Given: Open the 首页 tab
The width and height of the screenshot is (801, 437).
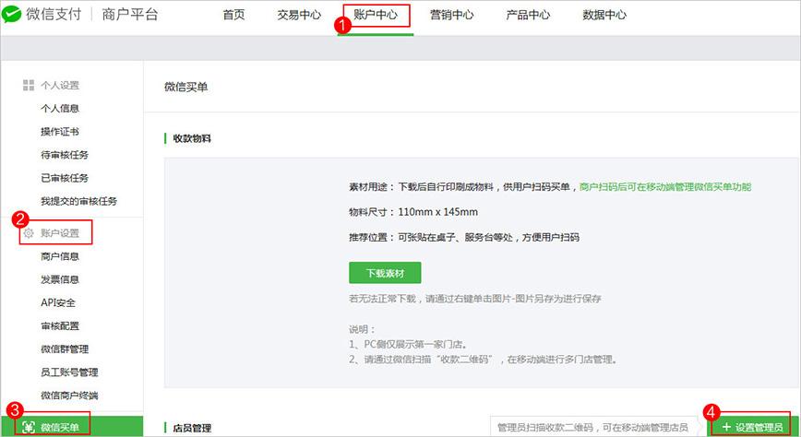Looking at the screenshot, I should coord(235,15).
